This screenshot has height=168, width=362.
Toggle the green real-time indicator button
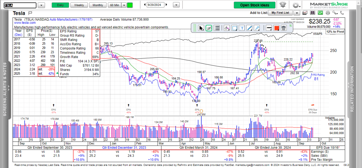130,5
